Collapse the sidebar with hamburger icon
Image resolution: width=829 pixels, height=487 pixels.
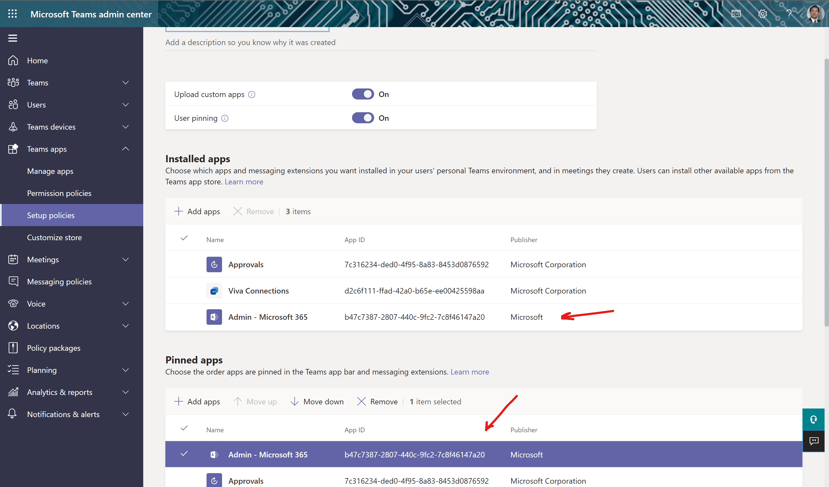[x=12, y=38]
